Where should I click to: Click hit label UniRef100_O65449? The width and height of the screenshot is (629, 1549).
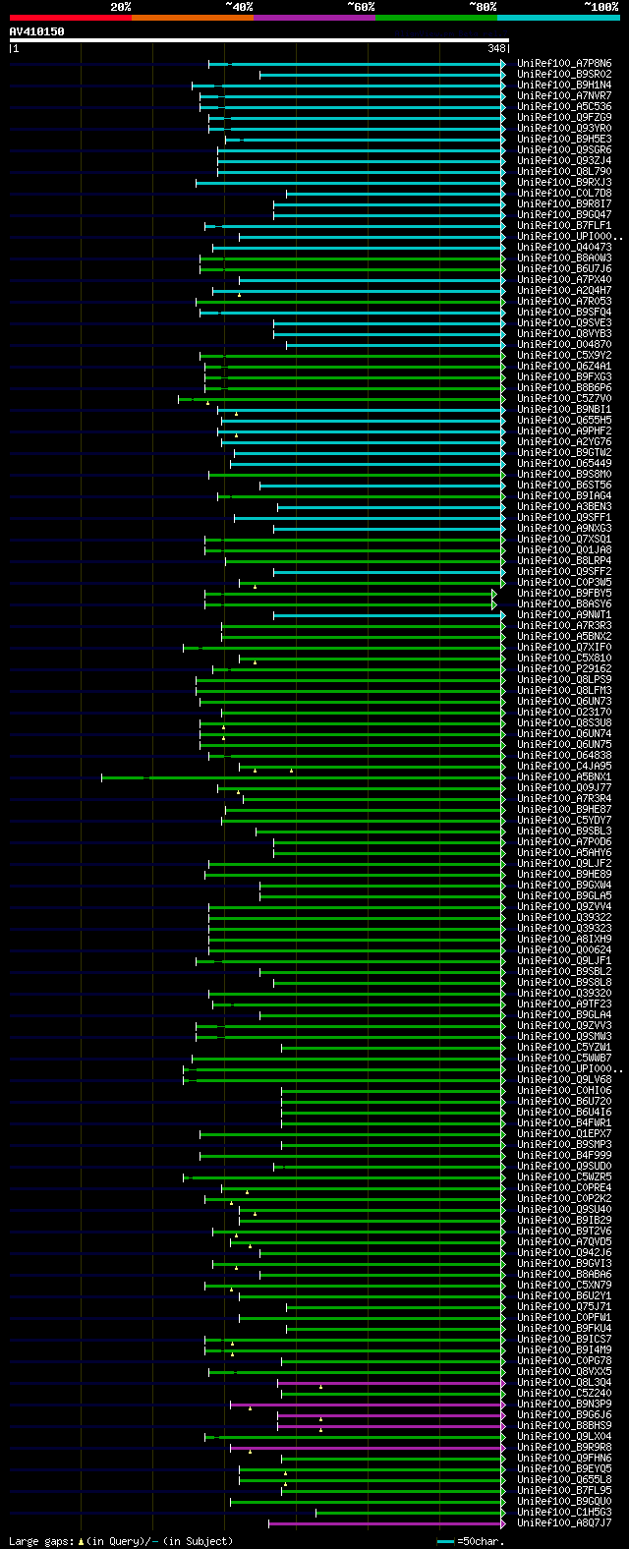(x=564, y=464)
